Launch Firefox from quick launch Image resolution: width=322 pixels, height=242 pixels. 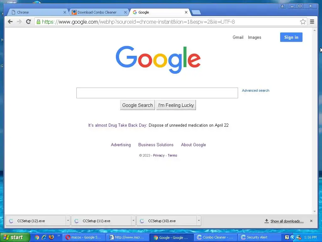(51, 237)
